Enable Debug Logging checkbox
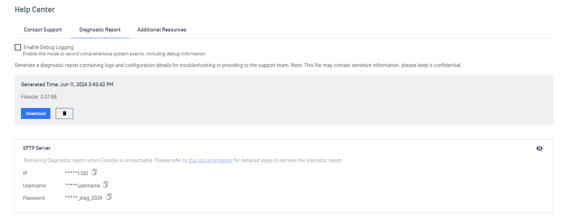 [x=18, y=47]
